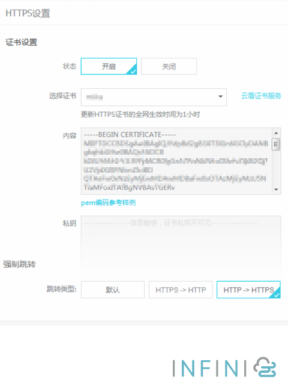Open the 云盾证书服务 link
The height and width of the screenshot is (389, 288).
[x=261, y=96]
